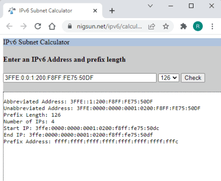
Task: Click the browser back arrow
Action: [x=9, y=26]
